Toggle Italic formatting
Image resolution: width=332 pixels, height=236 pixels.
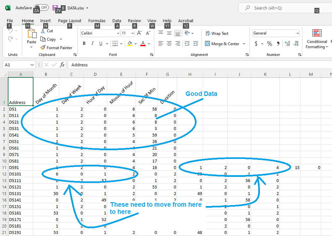(92, 43)
